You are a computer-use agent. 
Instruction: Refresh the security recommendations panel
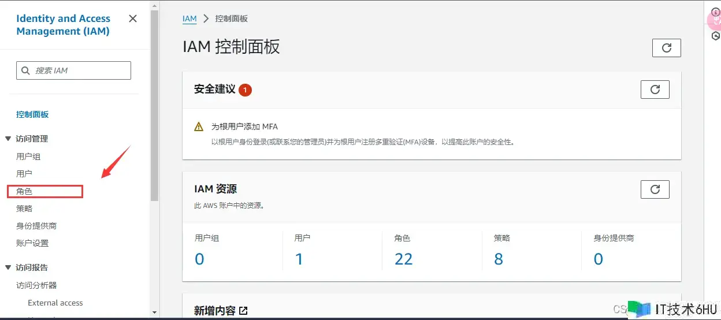[655, 90]
